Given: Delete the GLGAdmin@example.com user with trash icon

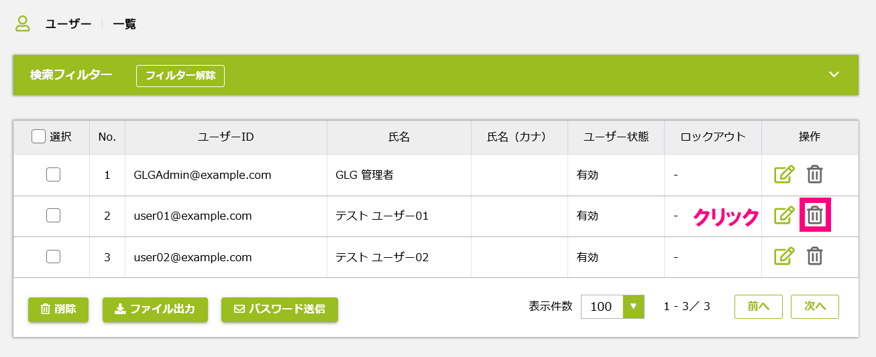Looking at the screenshot, I should tap(815, 175).
